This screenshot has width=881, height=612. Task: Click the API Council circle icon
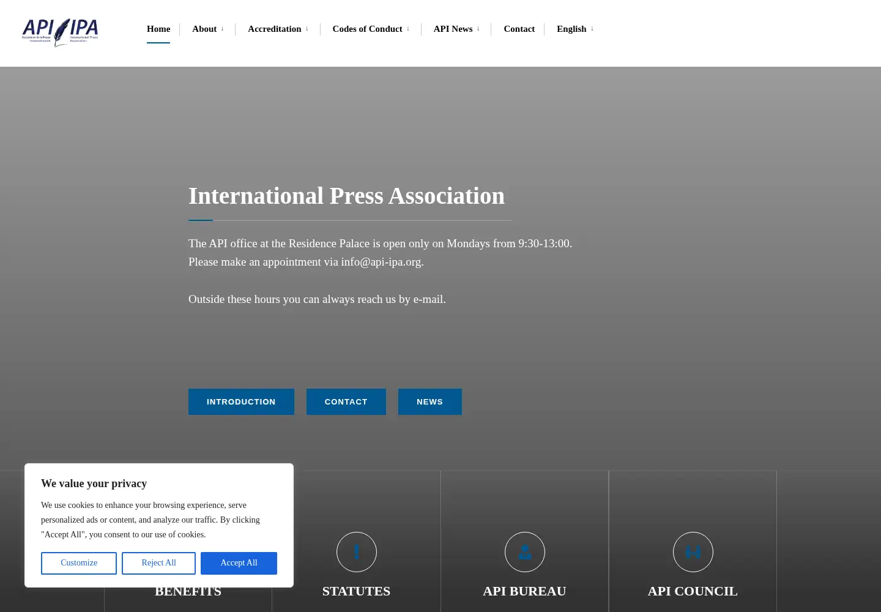click(693, 552)
